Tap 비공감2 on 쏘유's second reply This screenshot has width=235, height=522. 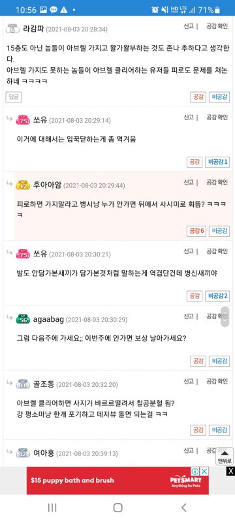[217, 296]
